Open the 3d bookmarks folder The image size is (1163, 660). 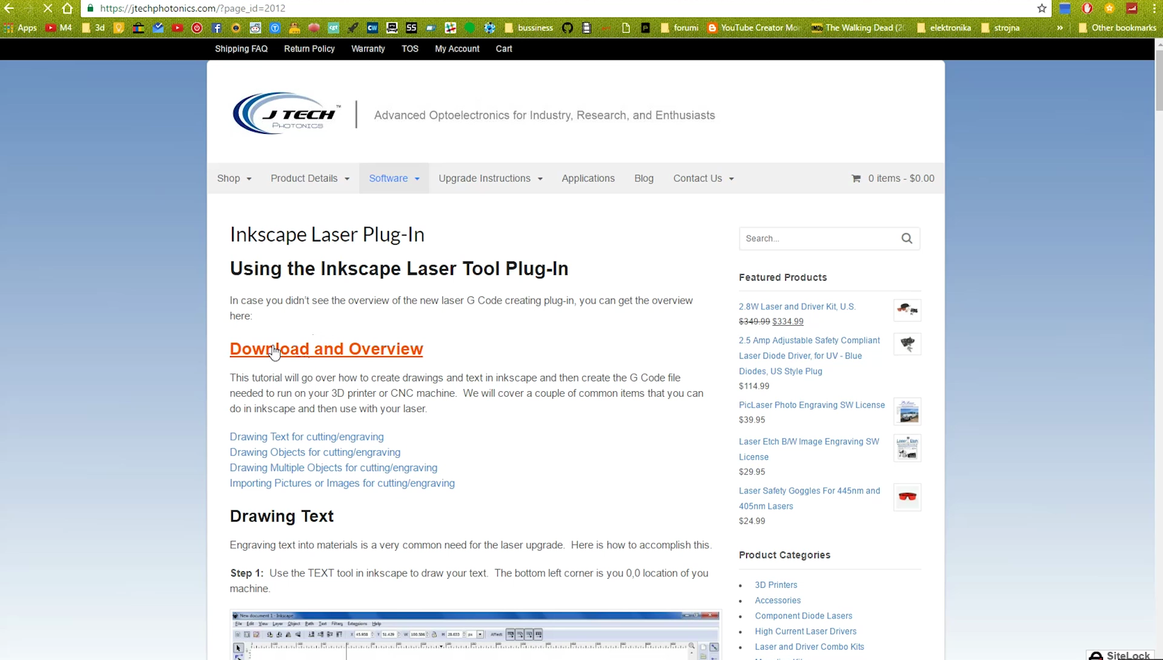click(93, 28)
